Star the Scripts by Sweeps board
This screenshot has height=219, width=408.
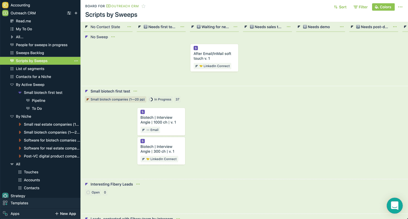[x=143, y=6]
